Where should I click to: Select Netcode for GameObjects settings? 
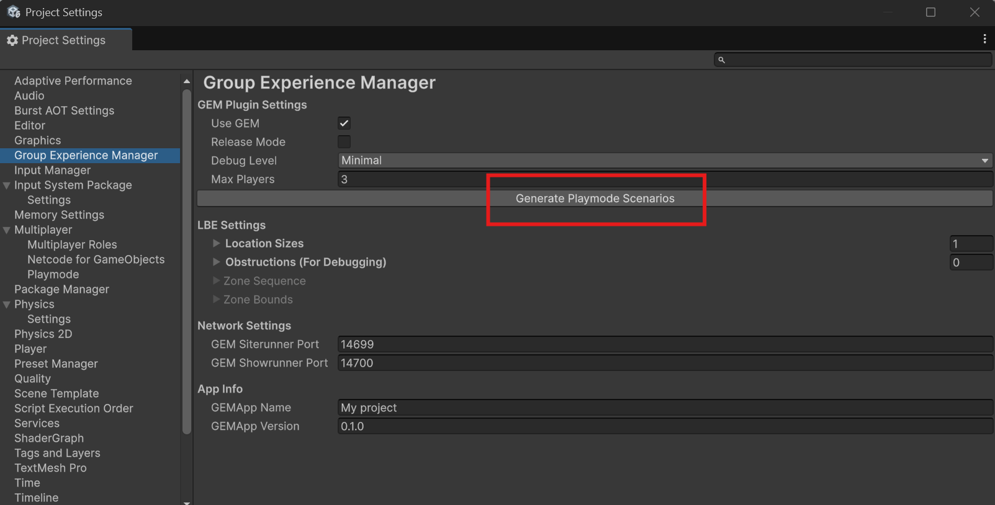(96, 260)
